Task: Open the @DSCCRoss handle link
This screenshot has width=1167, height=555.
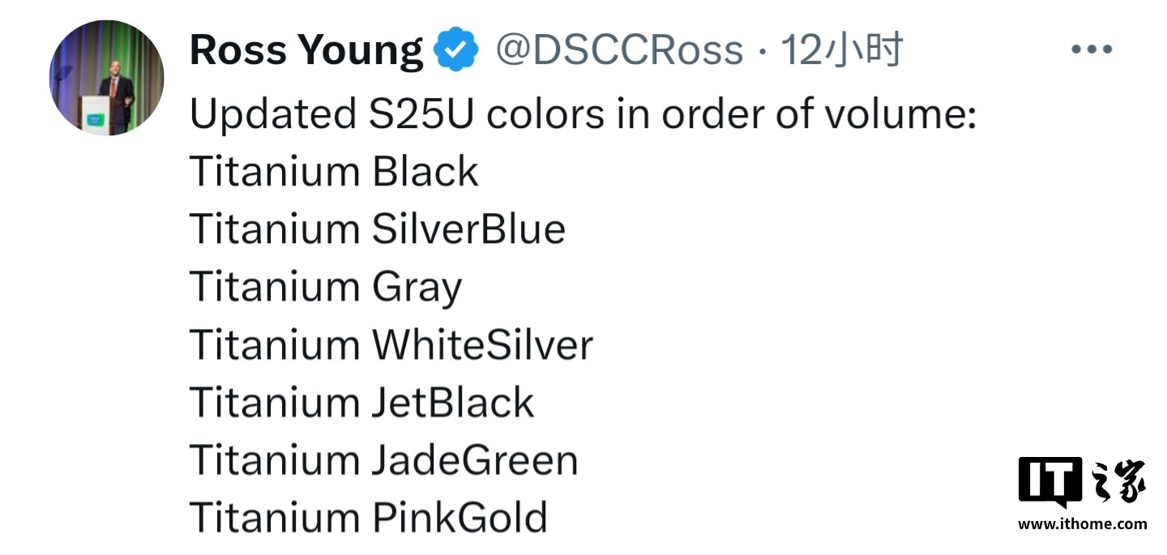Action: coord(618,50)
